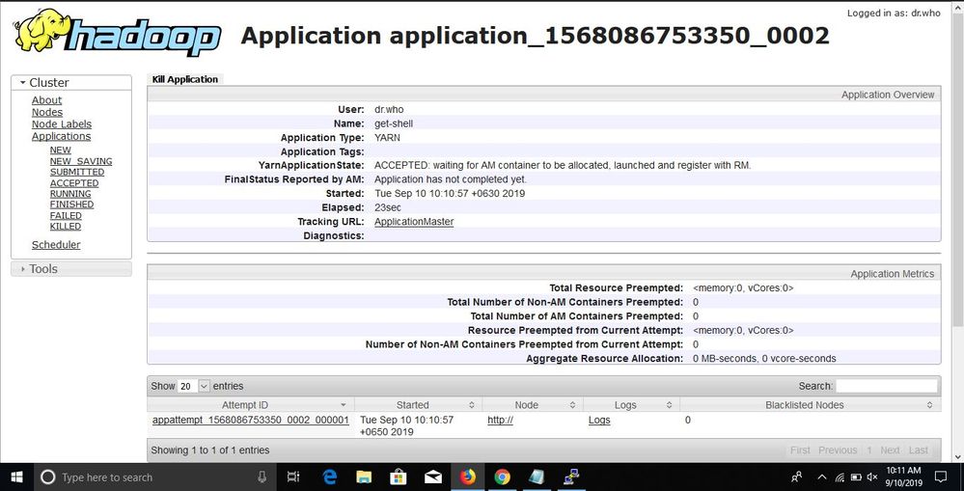Expand the Tools sidebar section
Viewport: 964px width, 491px height.
[71, 268]
